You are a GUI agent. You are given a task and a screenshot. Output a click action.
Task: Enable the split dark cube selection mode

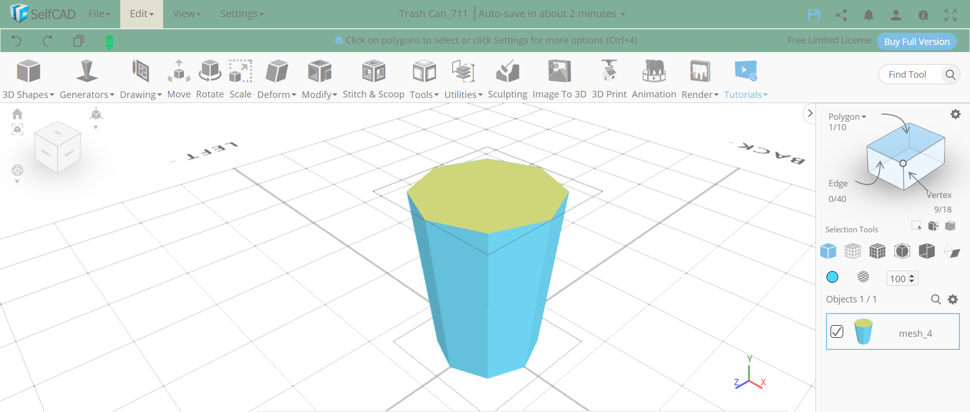click(x=927, y=251)
